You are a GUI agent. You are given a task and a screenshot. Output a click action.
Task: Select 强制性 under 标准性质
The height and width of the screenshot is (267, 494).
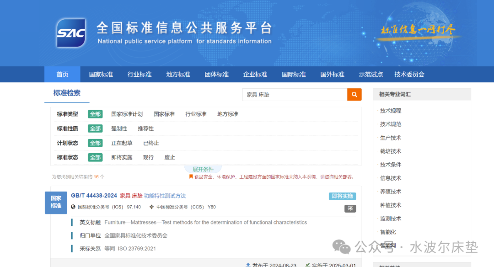click(x=119, y=128)
